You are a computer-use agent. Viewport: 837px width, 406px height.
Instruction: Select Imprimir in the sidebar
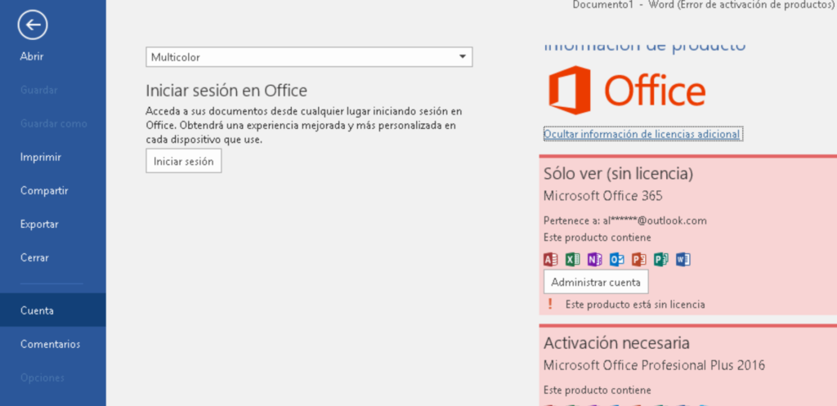(x=41, y=158)
